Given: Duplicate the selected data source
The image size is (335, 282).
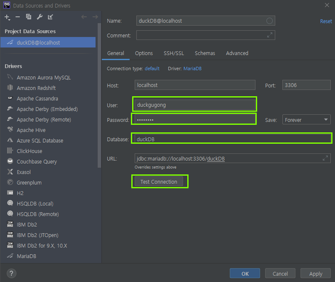Looking at the screenshot, I should click(29, 17).
